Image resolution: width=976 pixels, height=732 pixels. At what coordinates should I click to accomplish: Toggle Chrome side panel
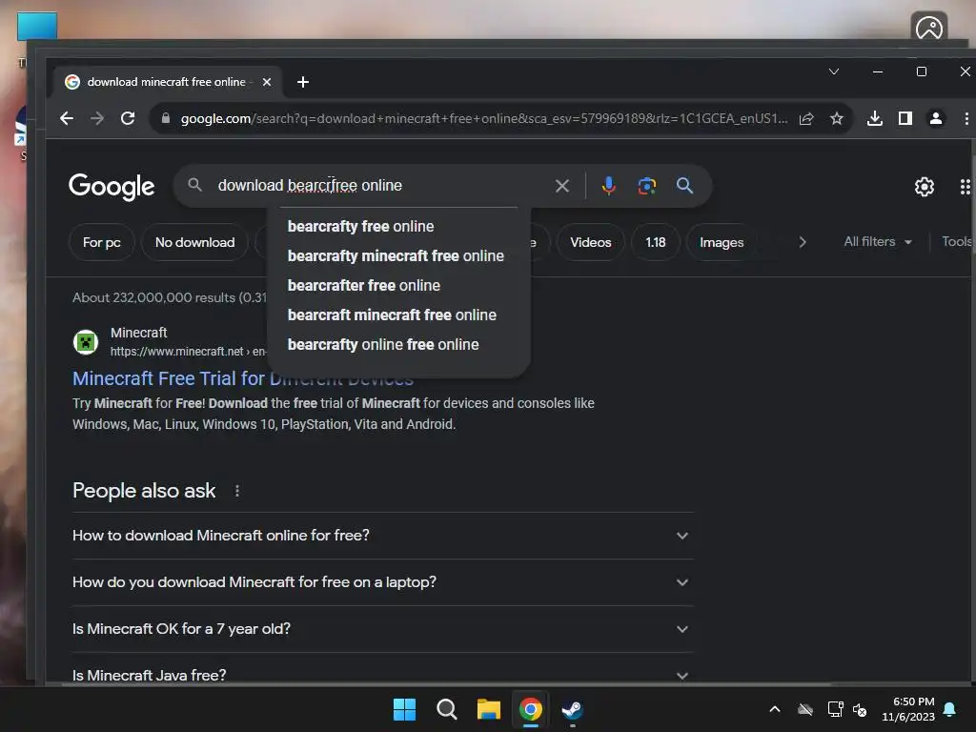905,118
